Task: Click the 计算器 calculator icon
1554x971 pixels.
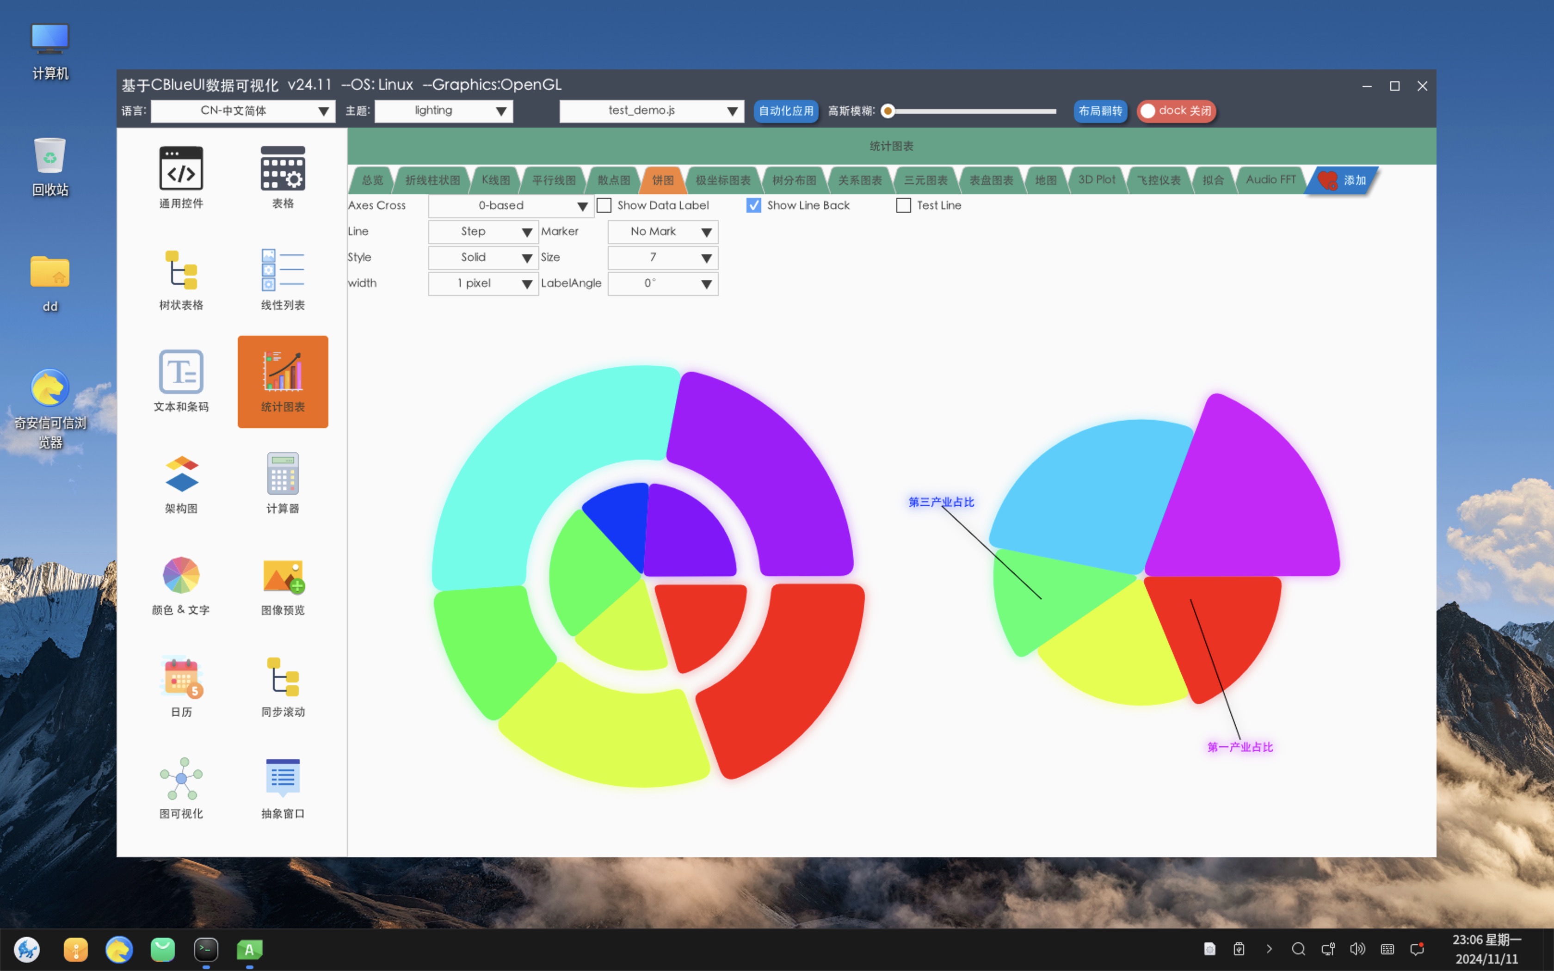Action: tap(283, 474)
